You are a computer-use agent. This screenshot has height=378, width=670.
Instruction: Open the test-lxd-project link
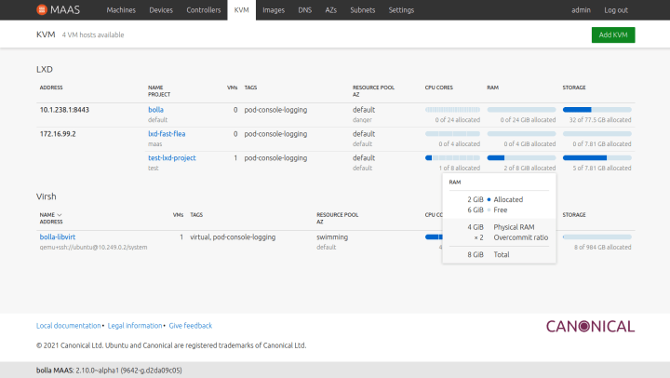click(172, 157)
